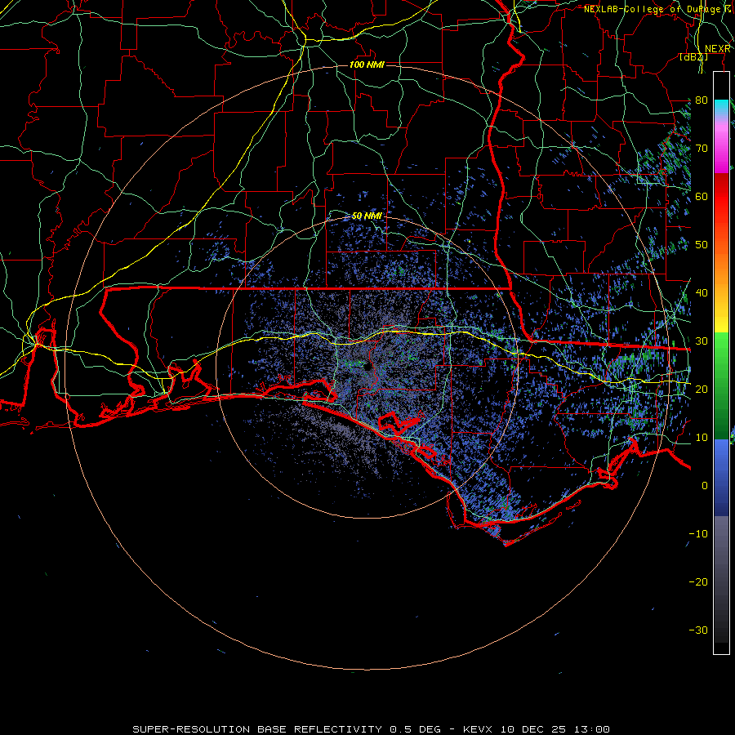Viewport: 735px width, 735px height.
Task: Click the 13:00 timestamp in the bottom caption
Action: pos(594,729)
